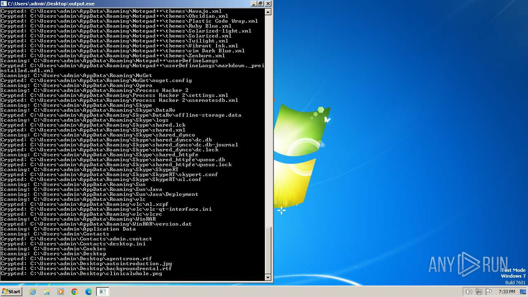This screenshot has height=297, width=528.
Task: Click the 'Scanning: ...Skype\logs' line
Action: (85, 120)
